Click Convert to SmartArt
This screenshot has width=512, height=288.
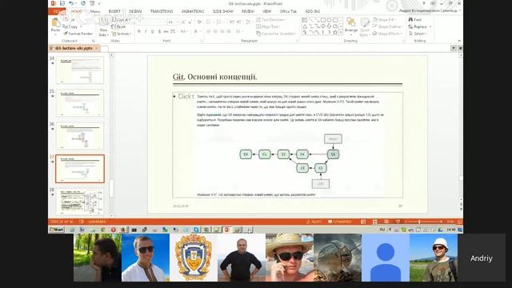tap(276, 34)
